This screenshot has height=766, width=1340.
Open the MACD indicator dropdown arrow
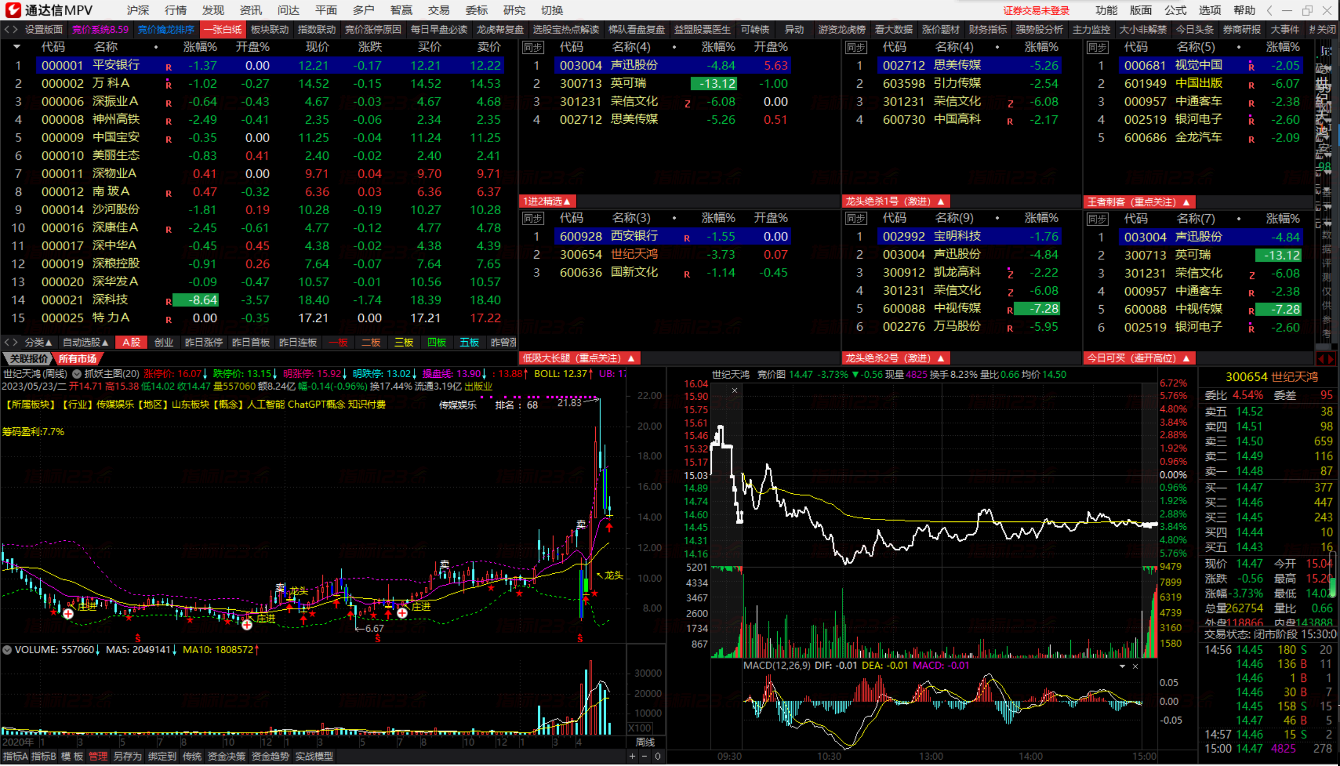pyautogui.click(x=1122, y=667)
